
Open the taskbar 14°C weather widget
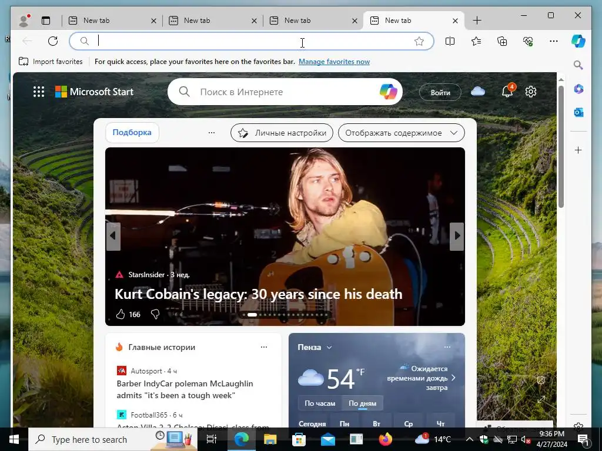pos(433,439)
